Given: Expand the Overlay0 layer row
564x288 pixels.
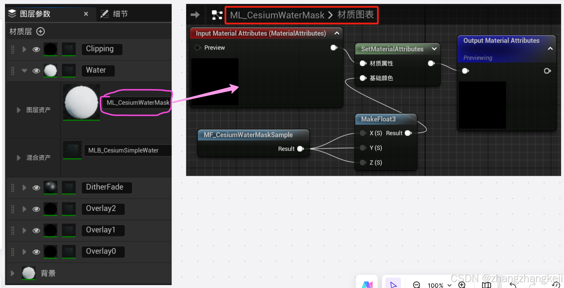Looking at the screenshot, I should [24, 252].
